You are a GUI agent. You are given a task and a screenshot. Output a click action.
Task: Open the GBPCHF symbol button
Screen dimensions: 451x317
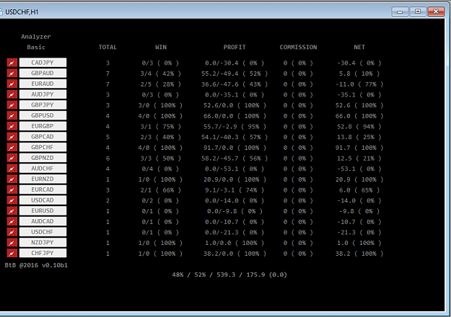(x=43, y=147)
